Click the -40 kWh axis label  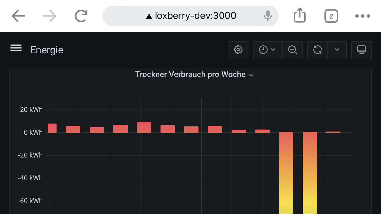(30, 178)
